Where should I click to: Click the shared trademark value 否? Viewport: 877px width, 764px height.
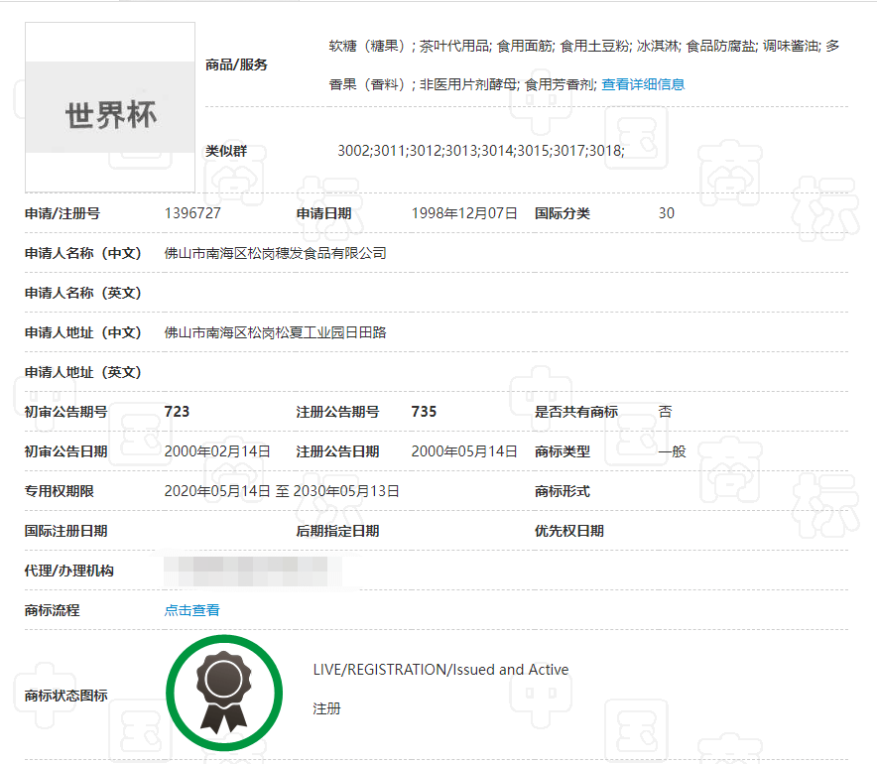click(665, 412)
